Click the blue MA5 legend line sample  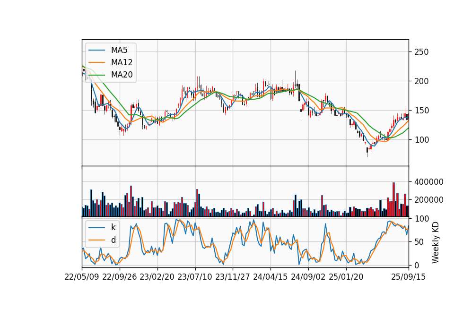pos(96,51)
